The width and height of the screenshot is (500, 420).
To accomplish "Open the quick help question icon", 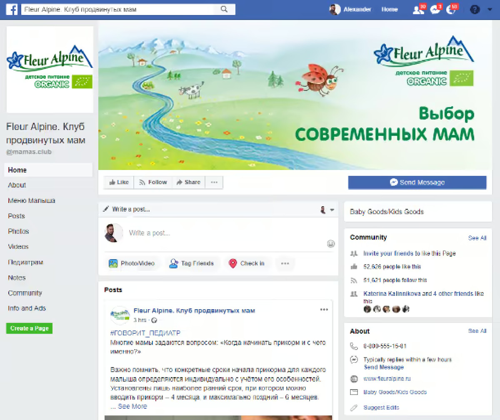I will 475,10.
